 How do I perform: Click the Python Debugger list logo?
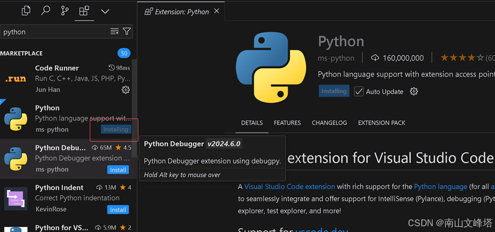point(16,159)
